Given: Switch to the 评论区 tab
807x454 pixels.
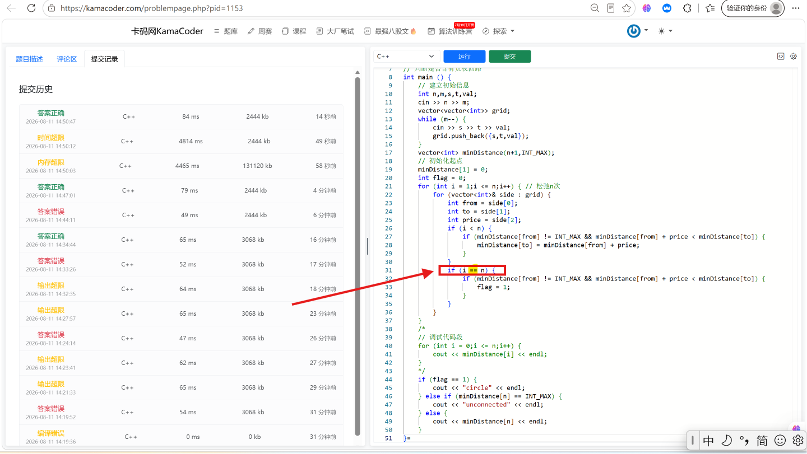Looking at the screenshot, I should tap(67, 59).
